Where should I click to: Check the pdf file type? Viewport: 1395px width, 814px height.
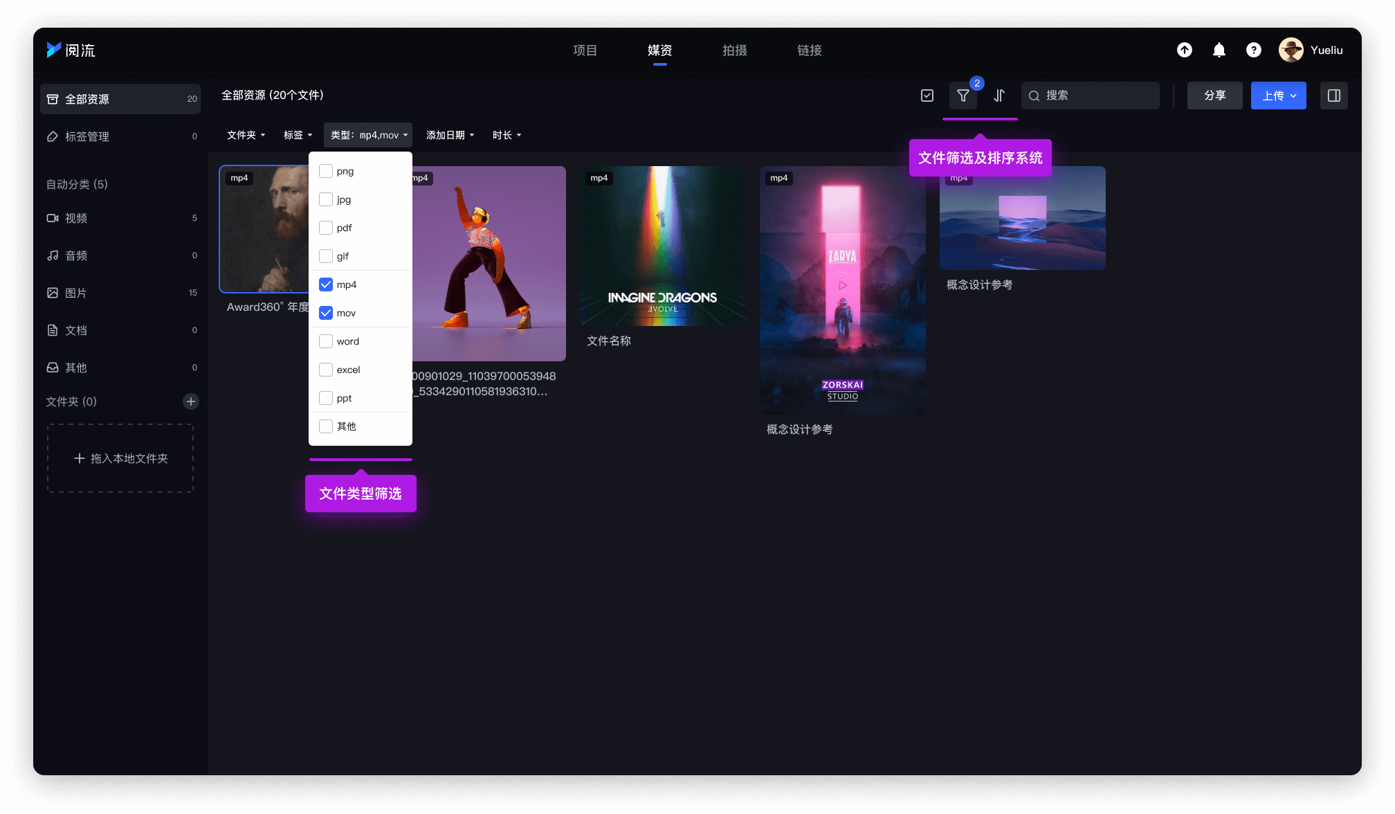pyautogui.click(x=326, y=228)
